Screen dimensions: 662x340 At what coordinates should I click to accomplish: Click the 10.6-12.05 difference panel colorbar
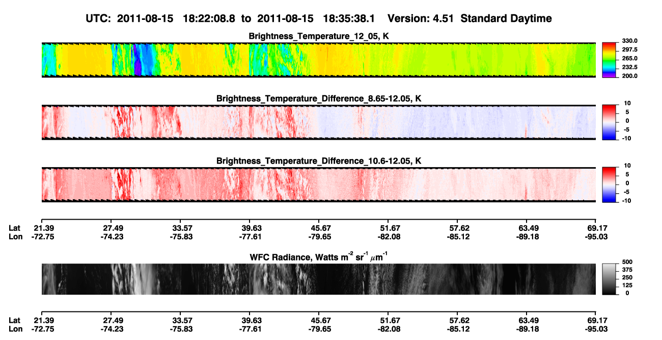tap(610, 184)
